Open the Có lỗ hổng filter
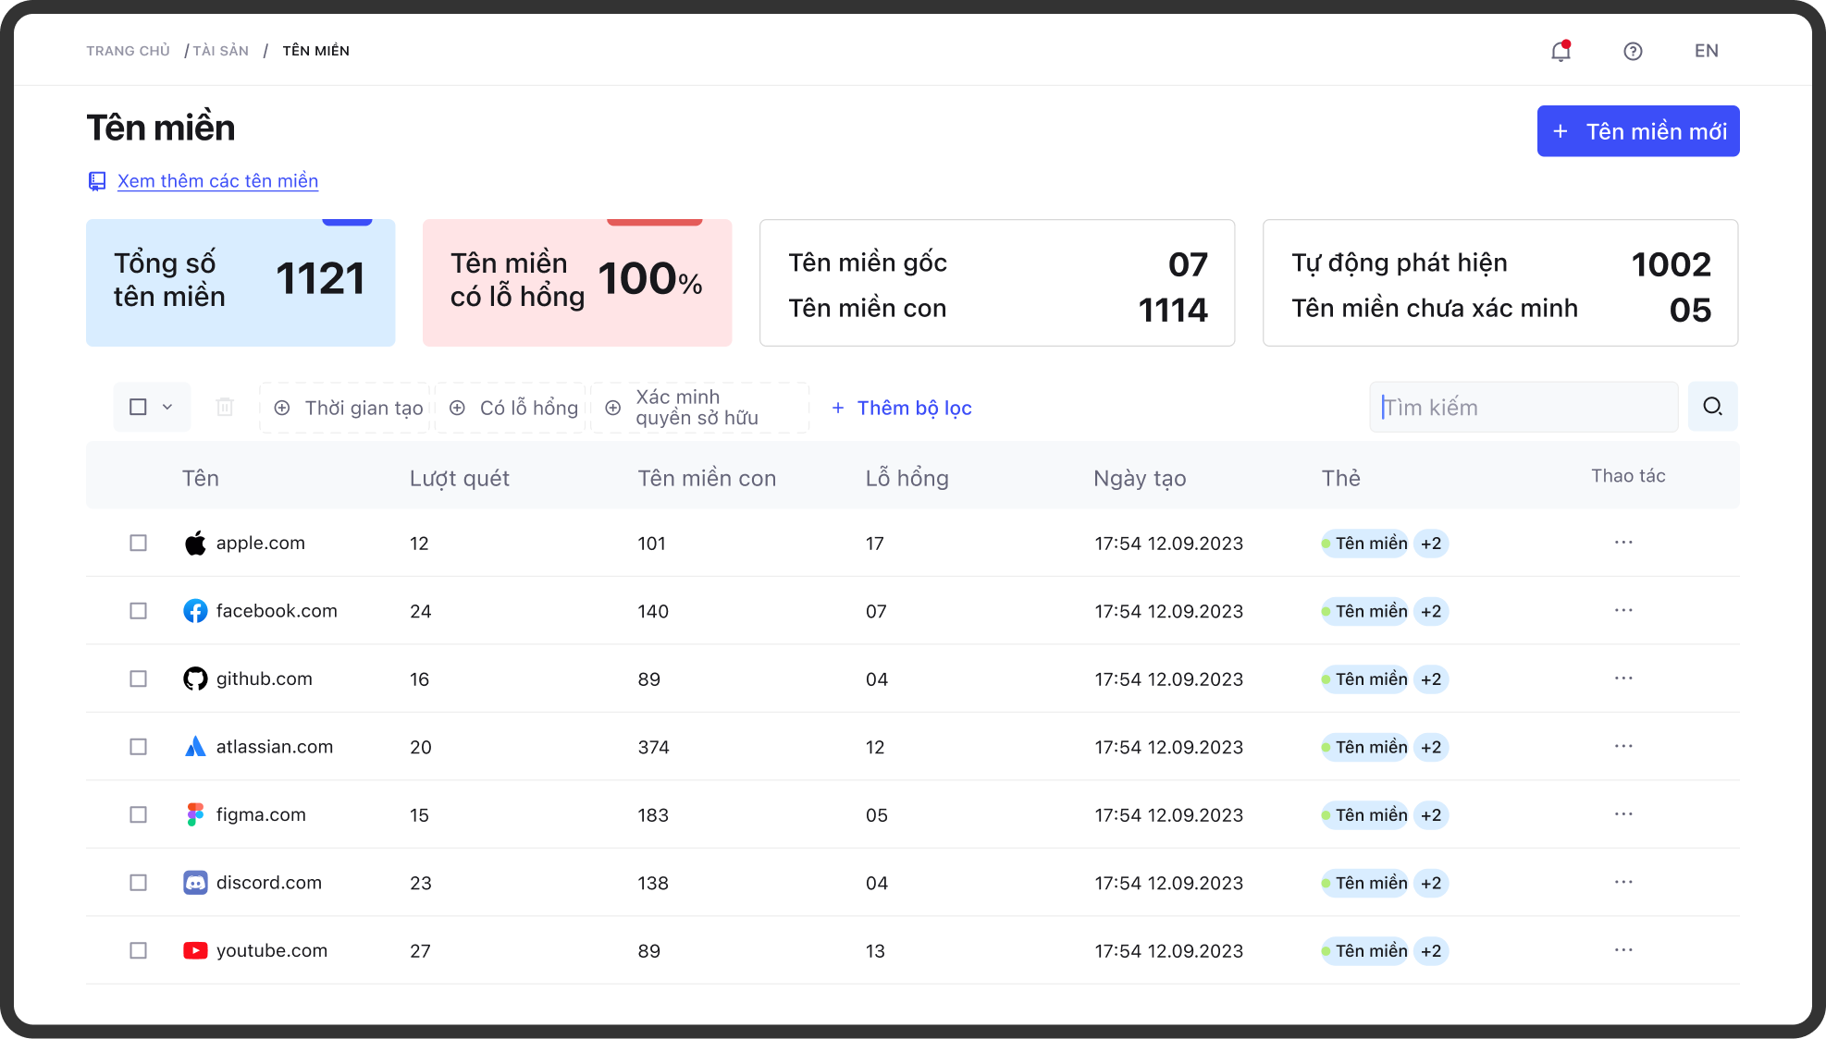Screen dimensions: 1826x1039 513,408
